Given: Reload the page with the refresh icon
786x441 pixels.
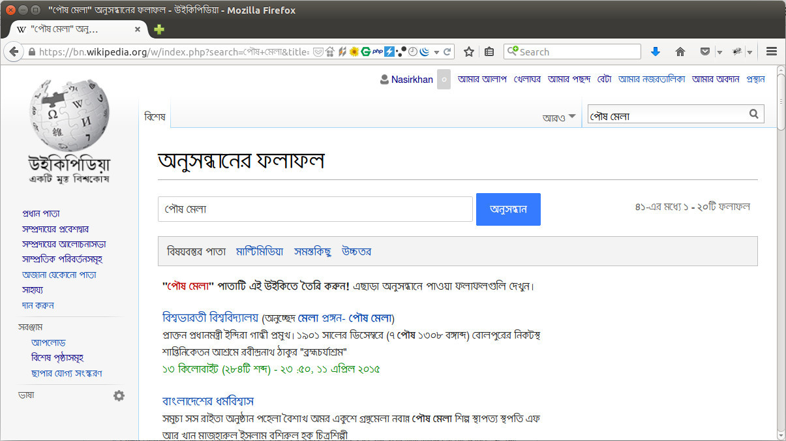Looking at the screenshot, I should [447, 51].
